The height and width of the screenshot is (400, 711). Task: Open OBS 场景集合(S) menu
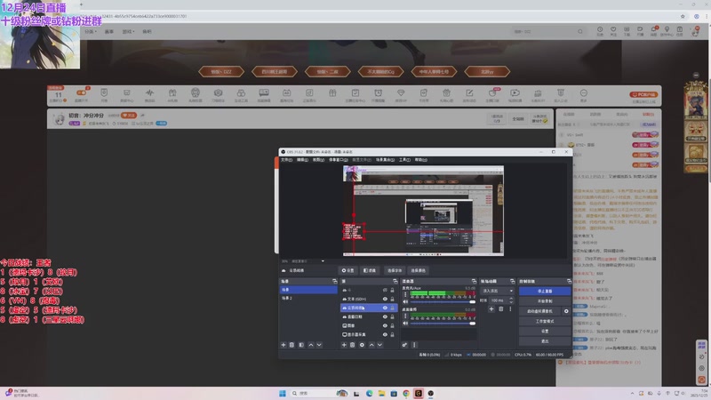click(385, 160)
